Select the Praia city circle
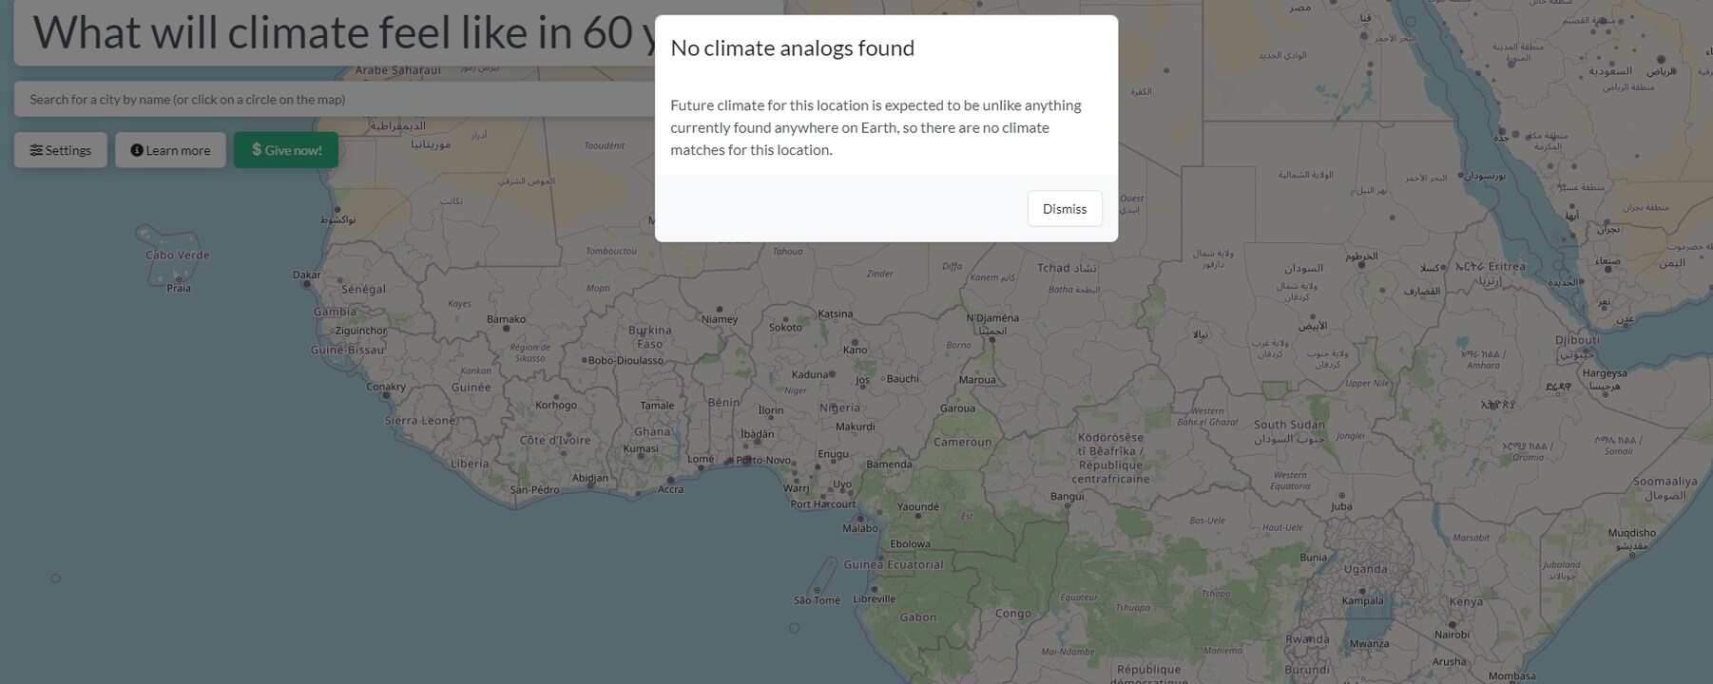Viewport: 1713px width, 684px height. click(178, 279)
